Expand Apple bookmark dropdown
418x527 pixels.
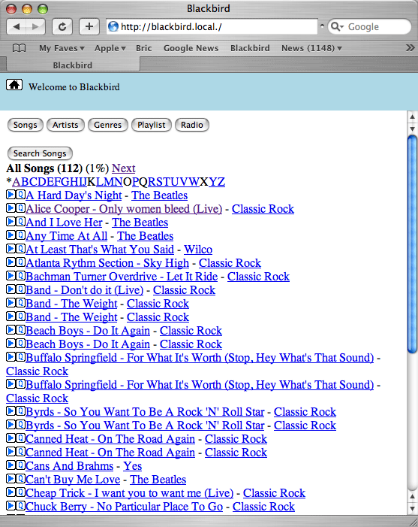110,48
